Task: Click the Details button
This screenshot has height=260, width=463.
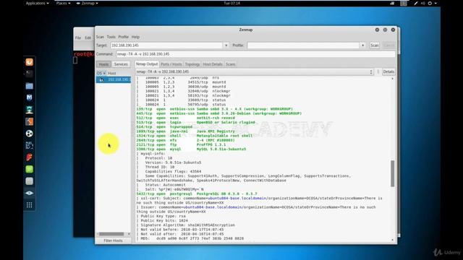Action: coord(388,72)
